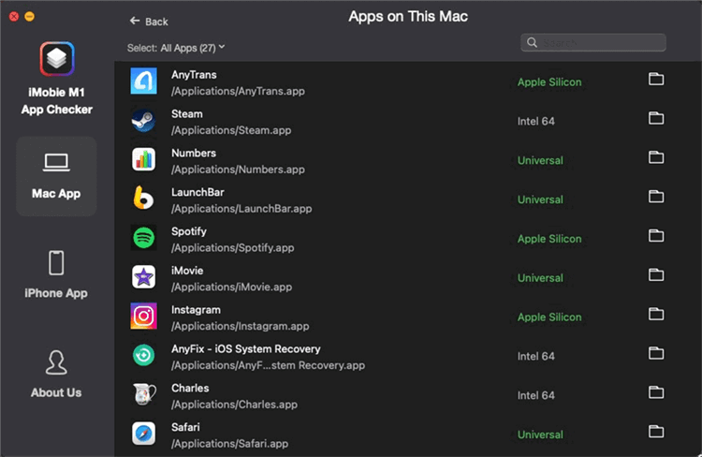Image resolution: width=702 pixels, height=457 pixels.
Task: Click the AnyFix - iOS System Recovery name
Action: [246, 349]
